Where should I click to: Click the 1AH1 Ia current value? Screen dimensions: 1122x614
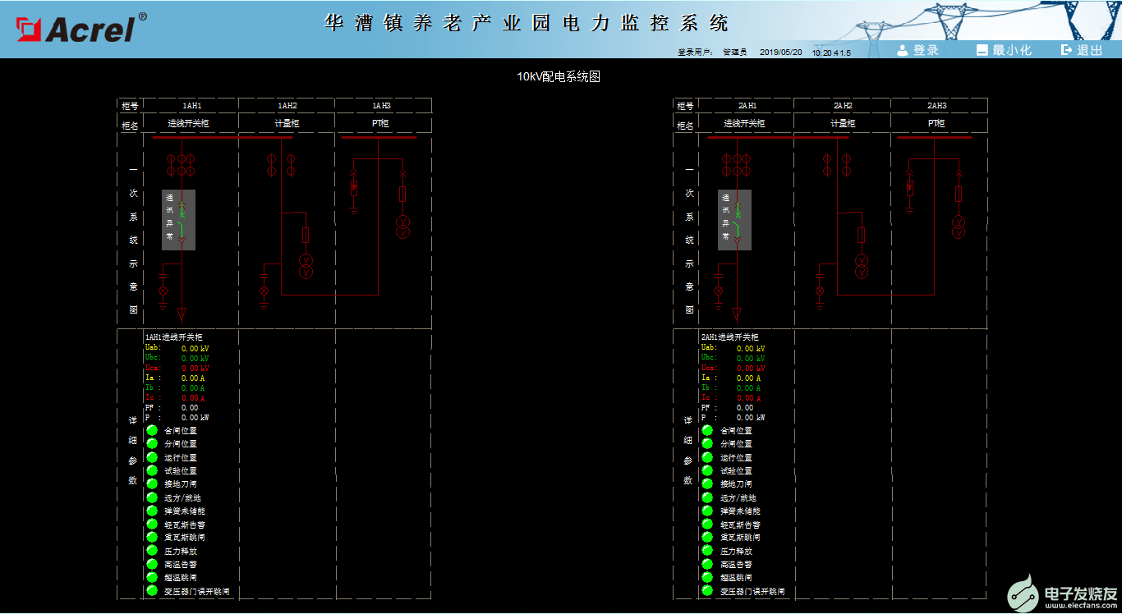[193, 378]
